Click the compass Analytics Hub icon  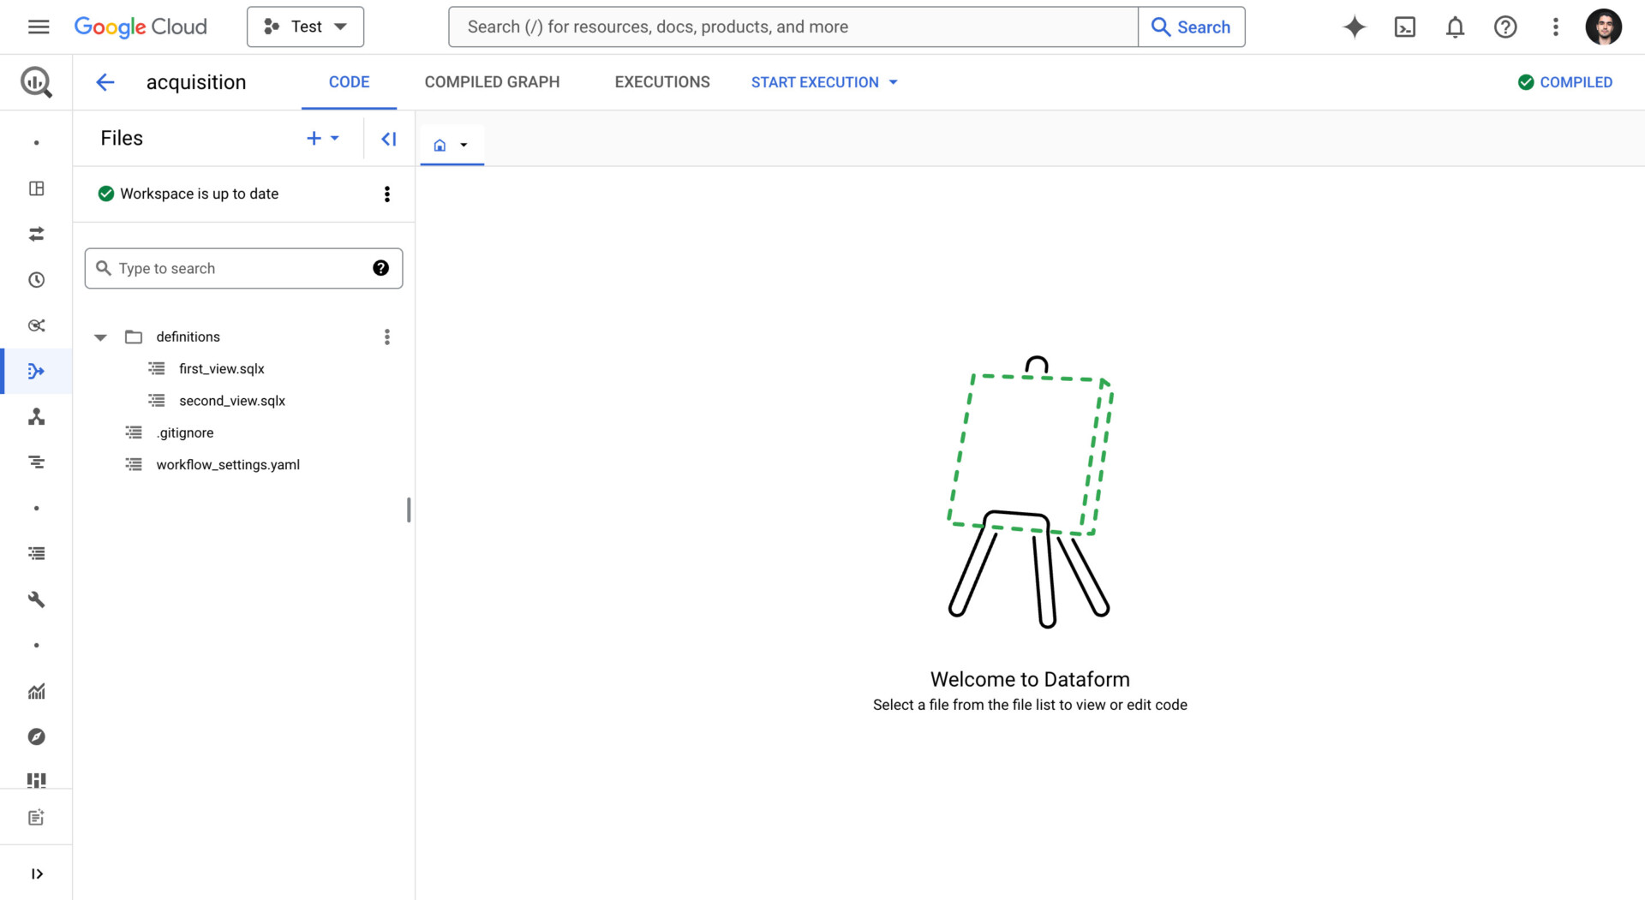(x=36, y=736)
